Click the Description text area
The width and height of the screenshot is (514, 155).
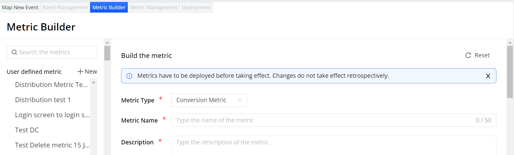[333, 145]
